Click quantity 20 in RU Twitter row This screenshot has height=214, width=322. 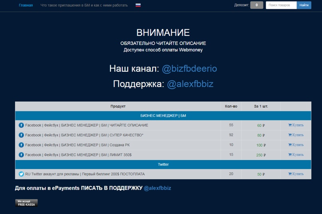pos(231,174)
